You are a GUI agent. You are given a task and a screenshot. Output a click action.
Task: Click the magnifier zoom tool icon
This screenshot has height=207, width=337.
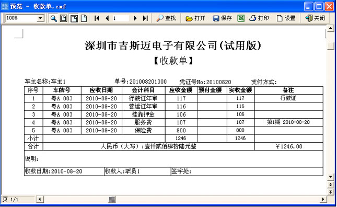(53, 18)
